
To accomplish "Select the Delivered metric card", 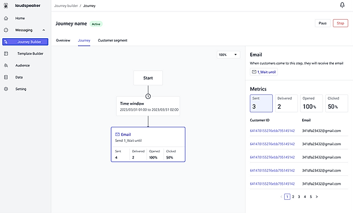I will [x=287, y=104].
